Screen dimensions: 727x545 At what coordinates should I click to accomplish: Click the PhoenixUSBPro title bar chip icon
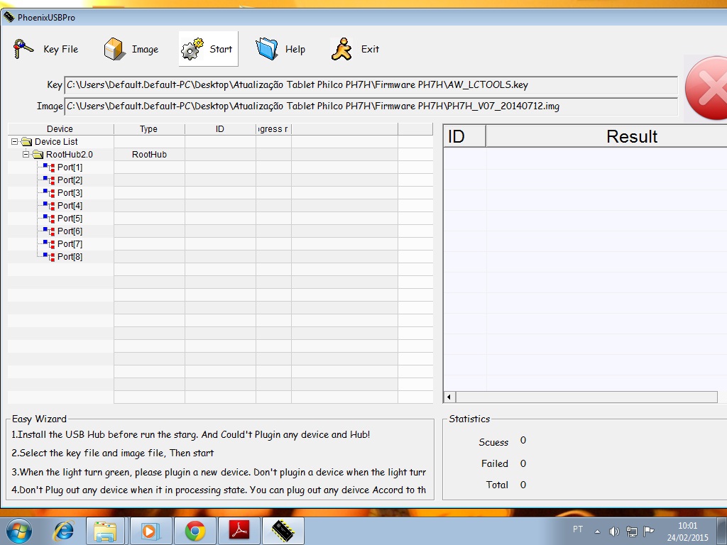point(9,17)
